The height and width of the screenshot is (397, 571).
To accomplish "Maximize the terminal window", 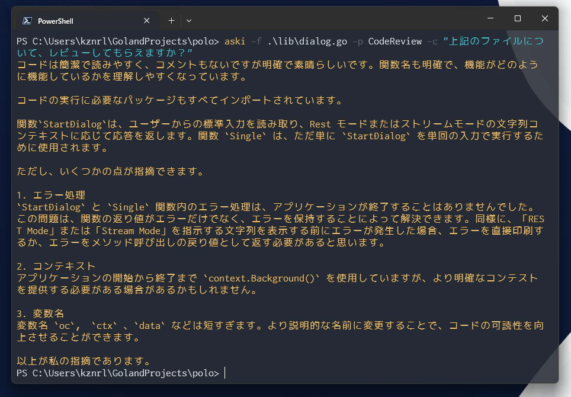I will point(518,18).
